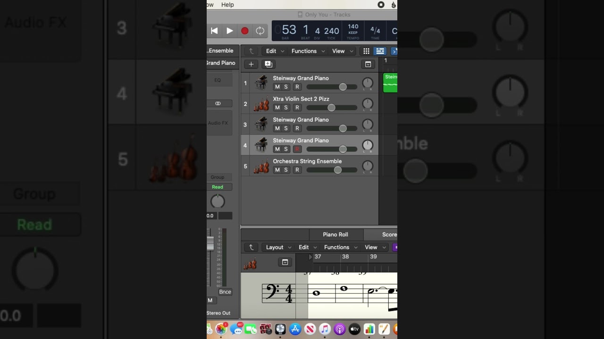The width and height of the screenshot is (604, 339).
Task: Open the tracks area Edit drop-down
Action: [x=275, y=51]
